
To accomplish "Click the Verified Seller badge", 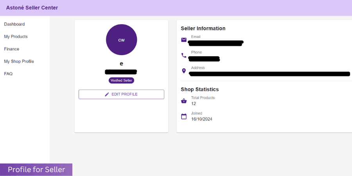I will point(121,80).
